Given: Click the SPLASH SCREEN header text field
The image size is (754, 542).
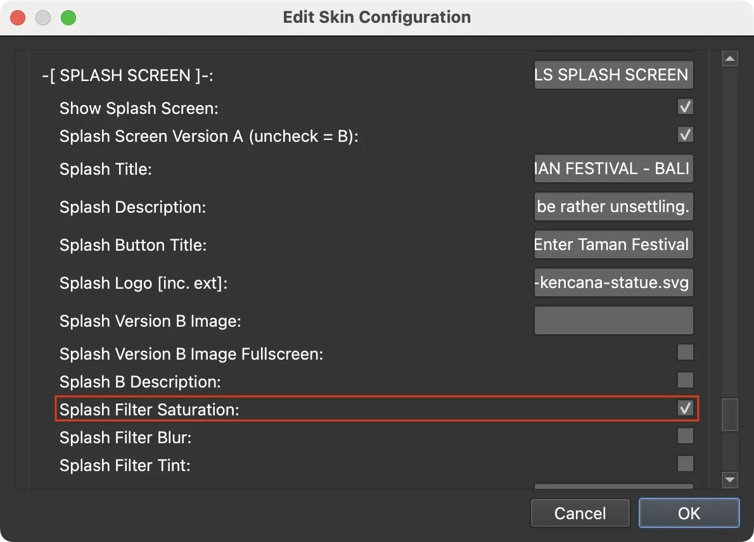Looking at the screenshot, I should pyautogui.click(x=613, y=75).
